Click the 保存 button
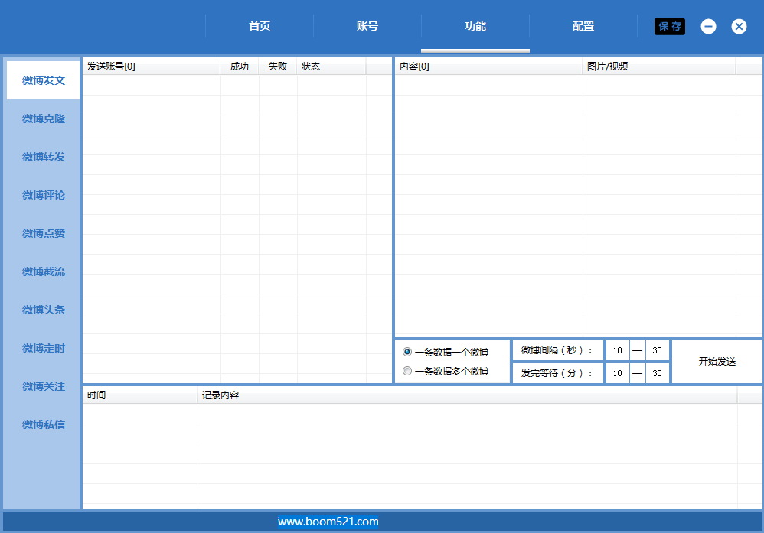Image resolution: width=764 pixels, height=533 pixels. (670, 26)
